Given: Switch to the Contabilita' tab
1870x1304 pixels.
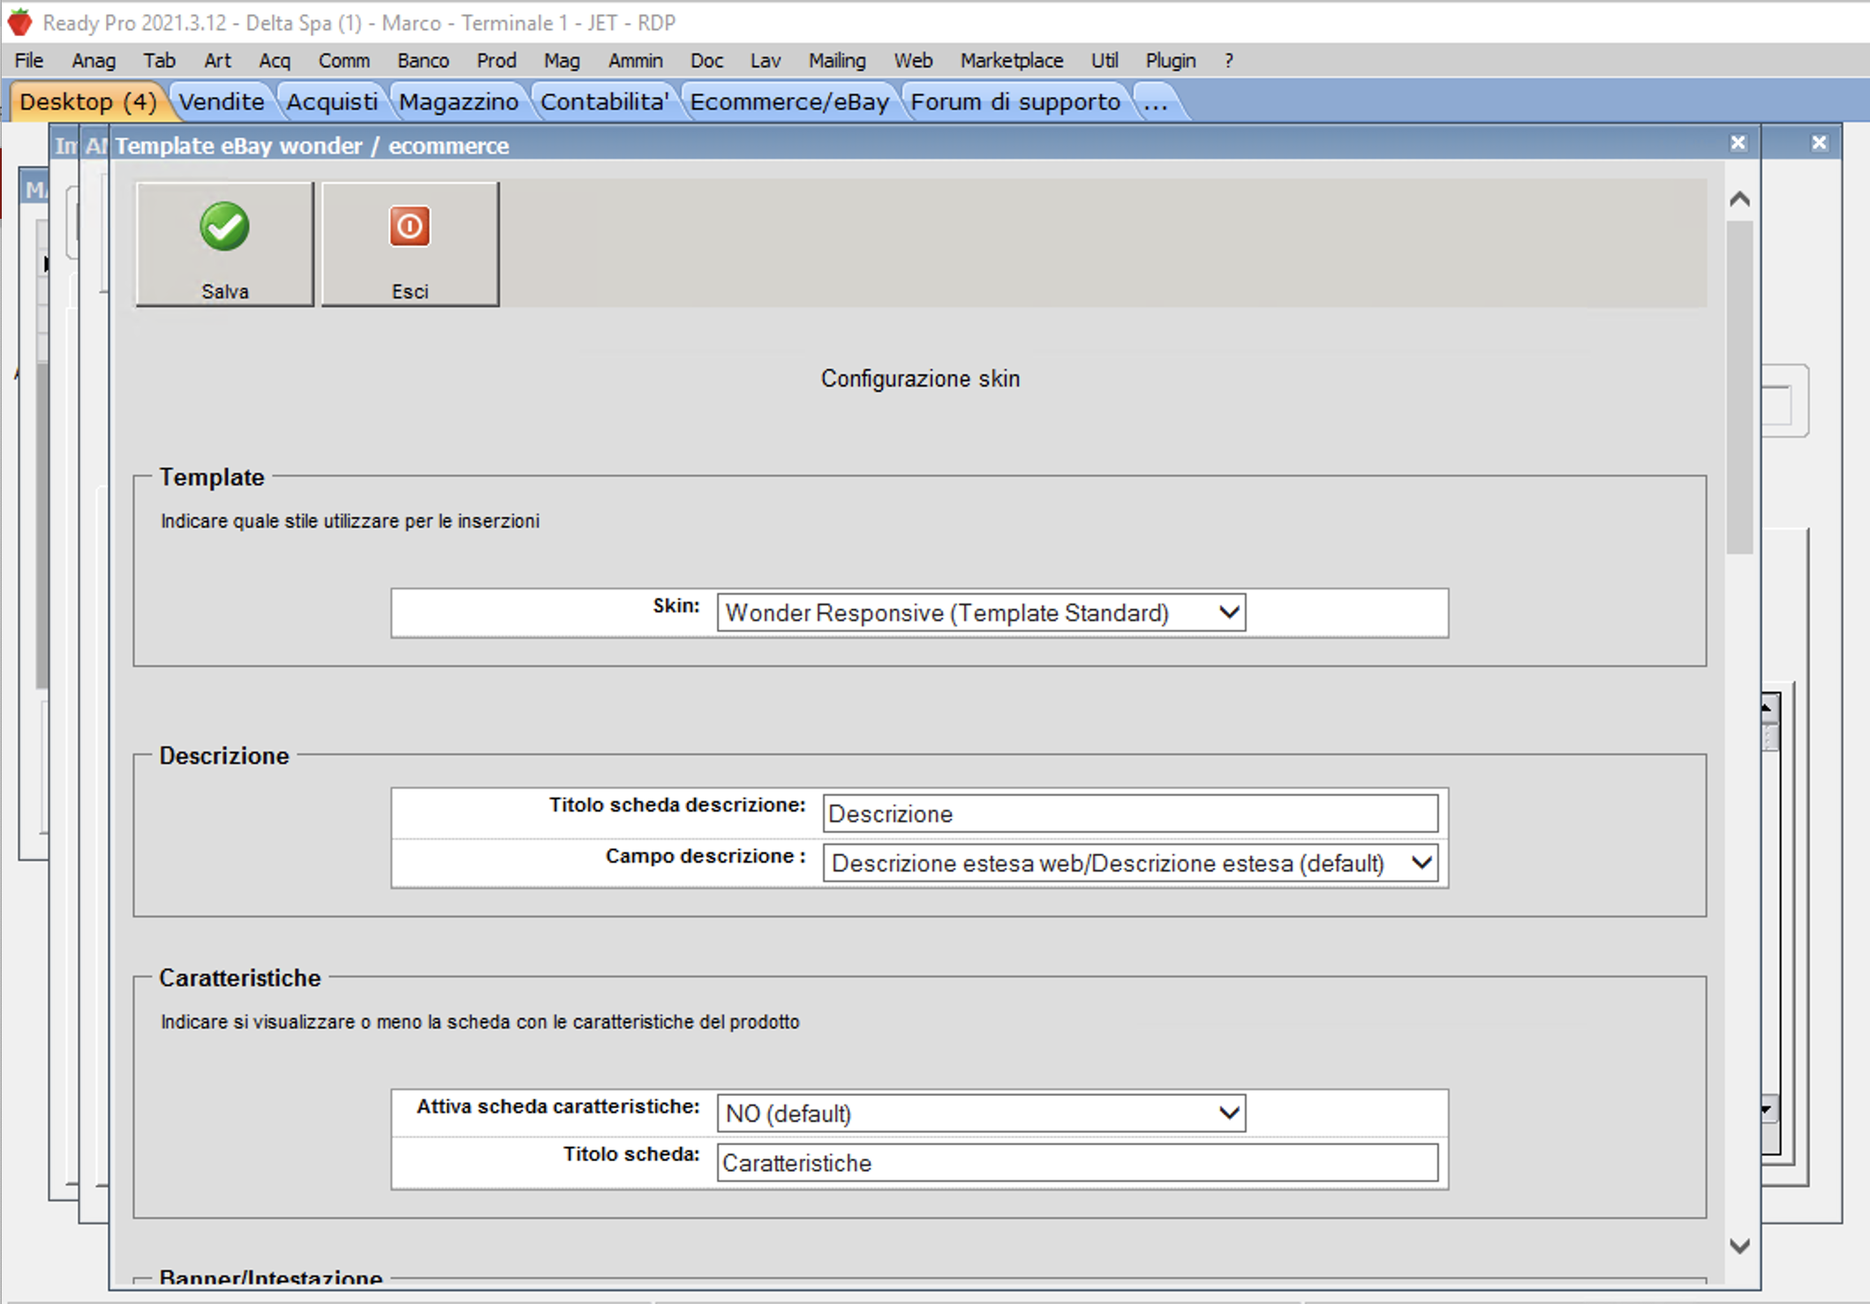Looking at the screenshot, I should point(605,102).
